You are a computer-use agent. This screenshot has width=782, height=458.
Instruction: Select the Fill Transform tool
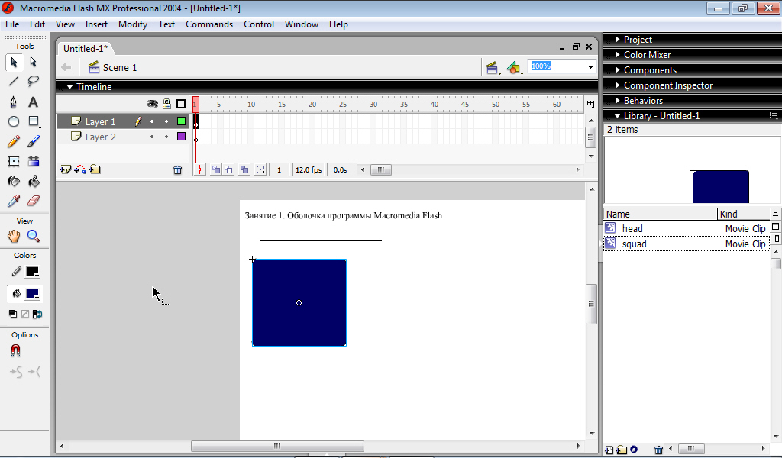tap(33, 161)
